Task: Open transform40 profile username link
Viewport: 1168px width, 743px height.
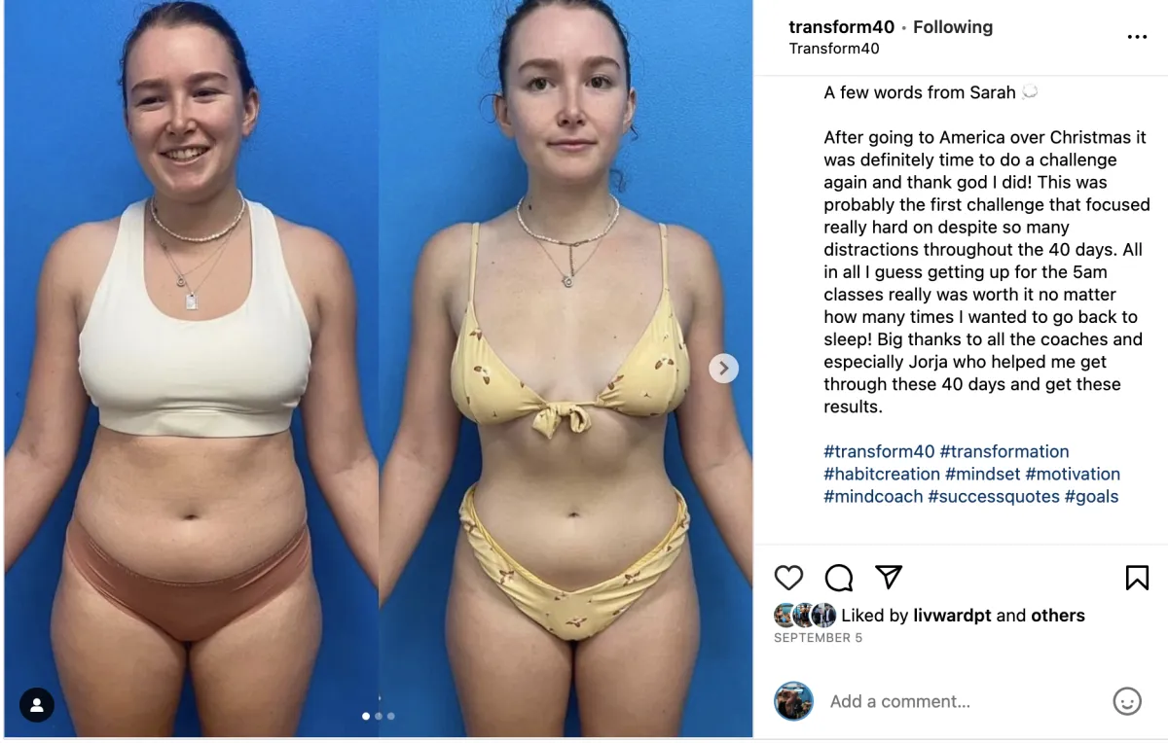Action: (841, 27)
